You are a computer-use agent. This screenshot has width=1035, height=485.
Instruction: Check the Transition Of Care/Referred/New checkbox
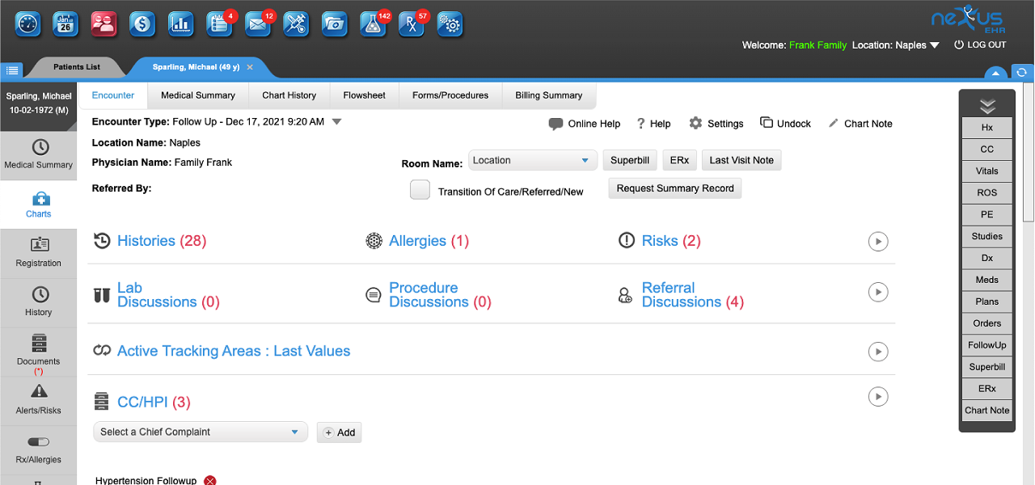point(420,189)
